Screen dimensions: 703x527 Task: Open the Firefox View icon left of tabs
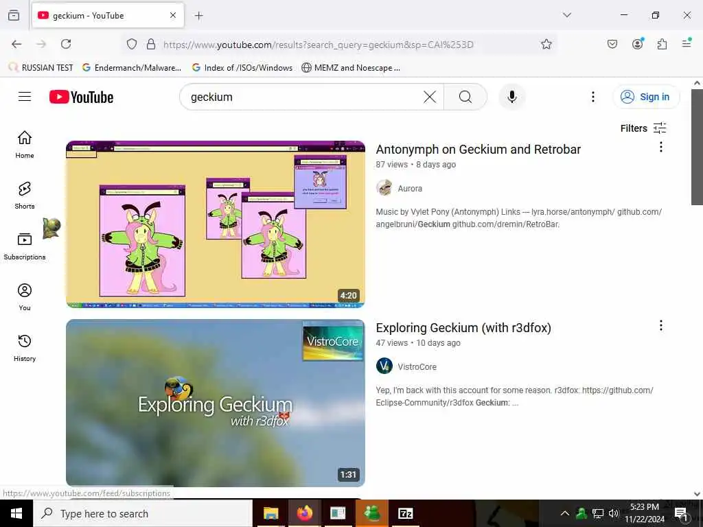[14, 15]
